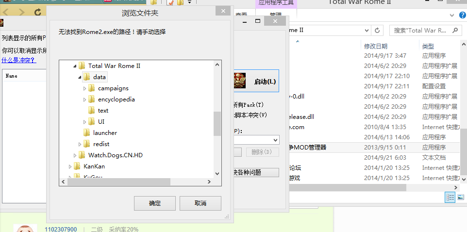
Task: Open the 什么是冲突? link
Action: [x=19, y=60]
